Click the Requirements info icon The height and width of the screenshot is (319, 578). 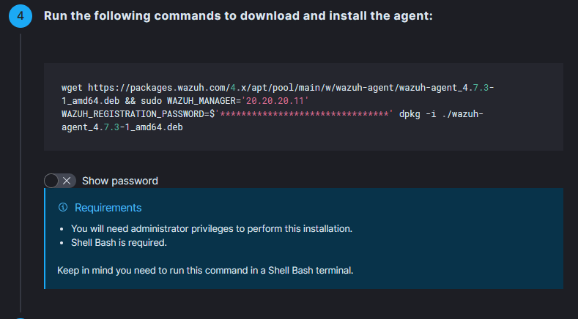[63, 208]
